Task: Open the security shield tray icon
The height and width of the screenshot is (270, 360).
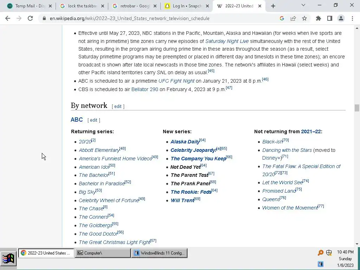Action: click(329, 253)
